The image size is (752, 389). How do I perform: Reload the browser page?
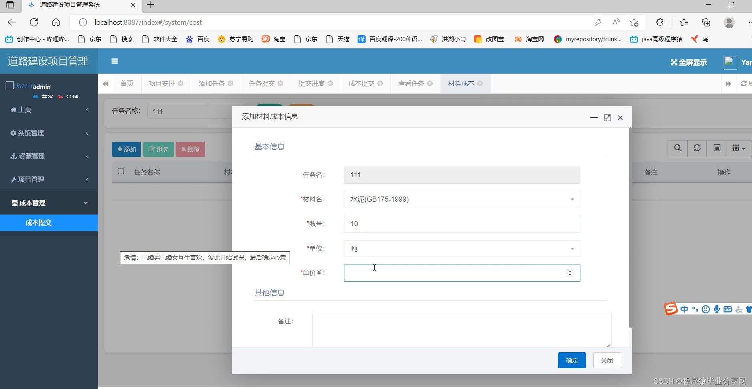(x=34, y=22)
